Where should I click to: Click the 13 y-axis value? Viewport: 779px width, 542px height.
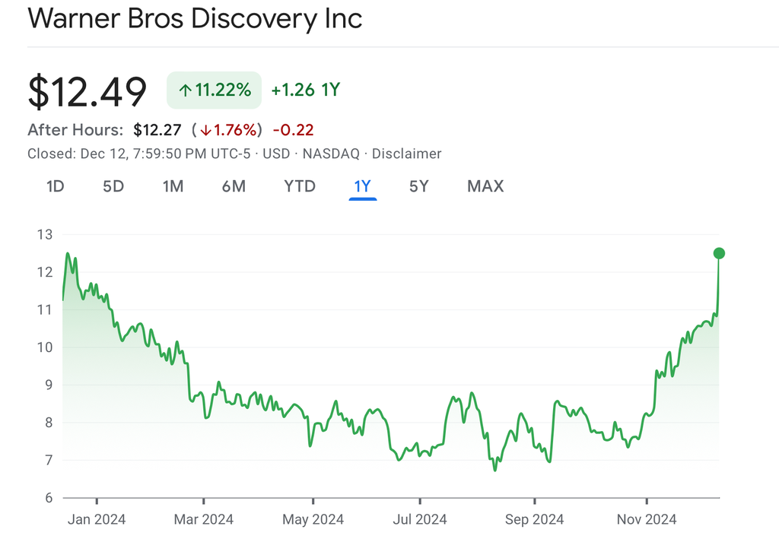tap(45, 235)
